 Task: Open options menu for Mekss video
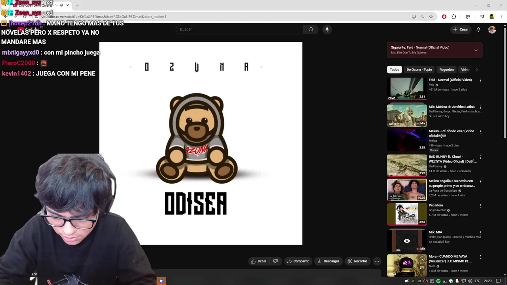coord(480,131)
